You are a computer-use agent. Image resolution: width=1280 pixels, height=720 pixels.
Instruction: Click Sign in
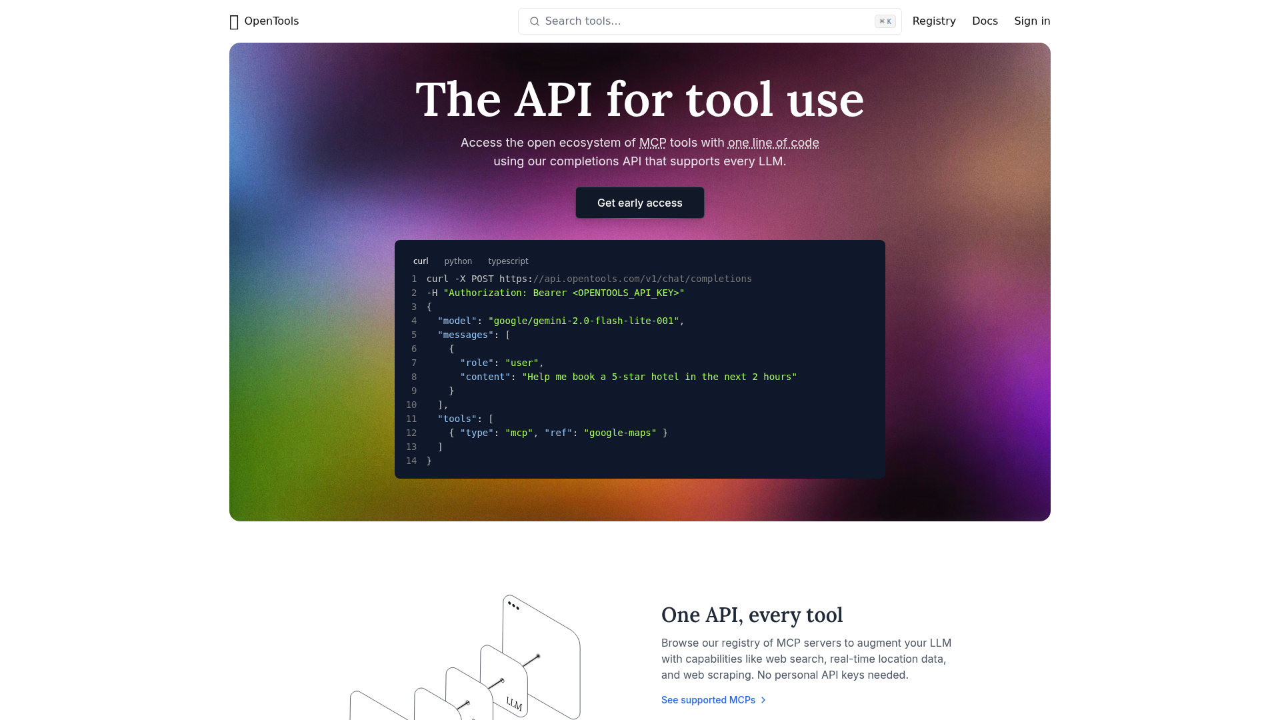1032,21
